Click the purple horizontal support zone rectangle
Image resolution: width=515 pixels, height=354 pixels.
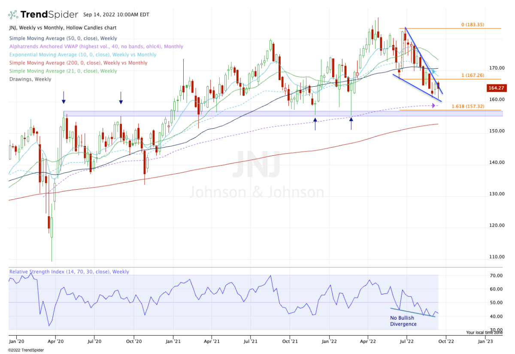(x=257, y=114)
